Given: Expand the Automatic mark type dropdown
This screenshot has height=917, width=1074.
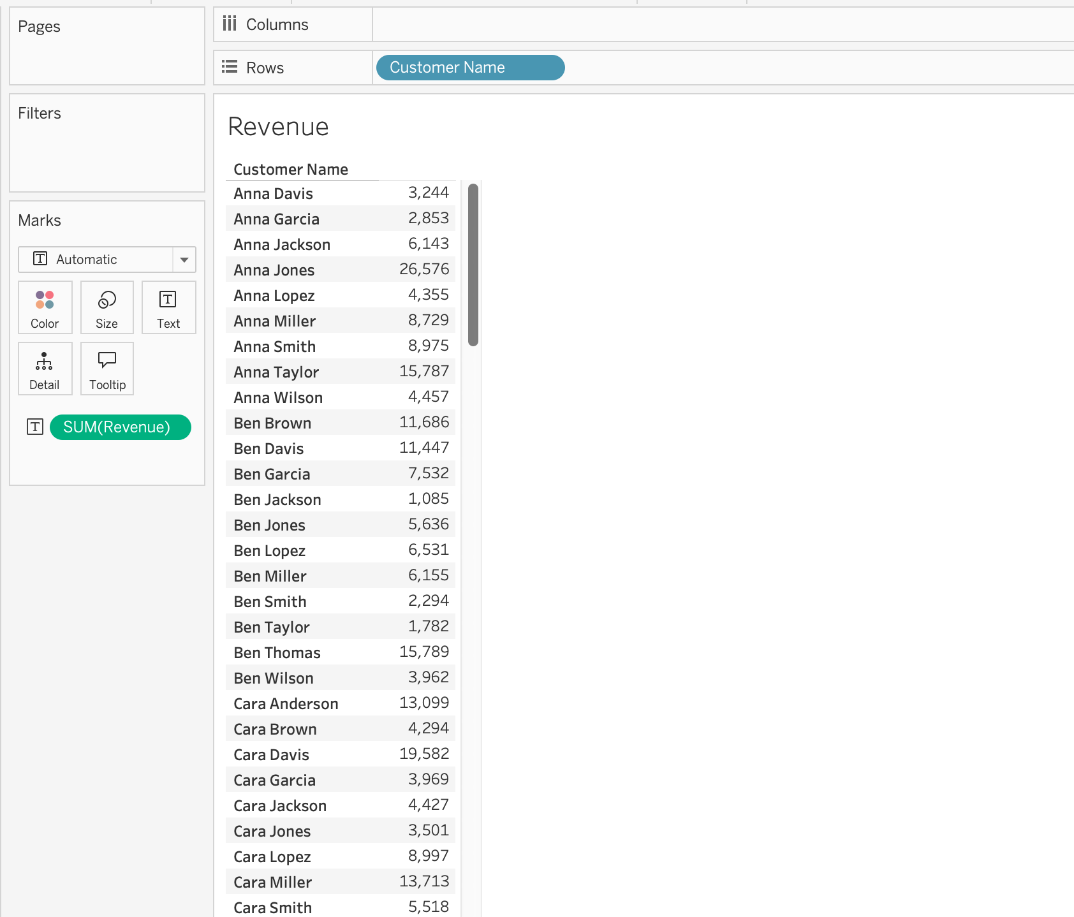Looking at the screenshot, I should (184, 260).
